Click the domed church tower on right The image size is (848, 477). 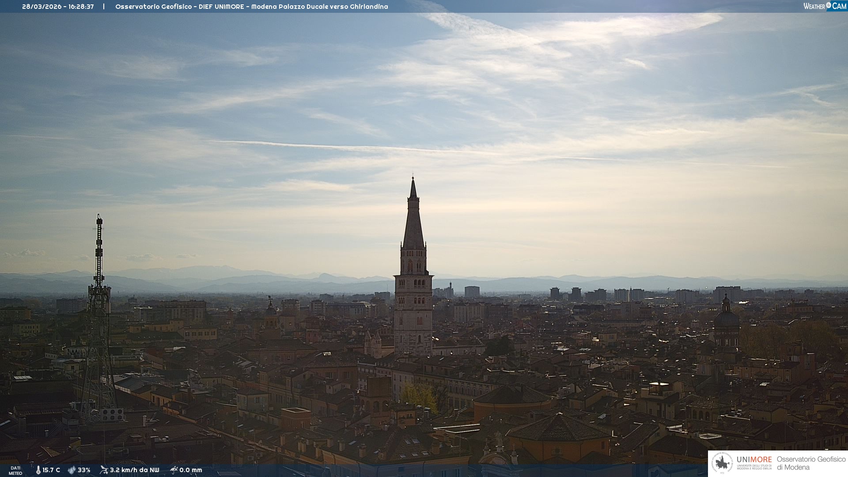click(x=726, y=319)
